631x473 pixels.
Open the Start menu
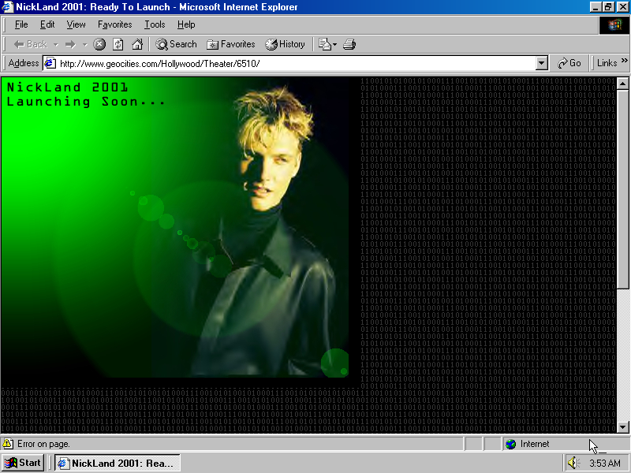click(23, 463)
